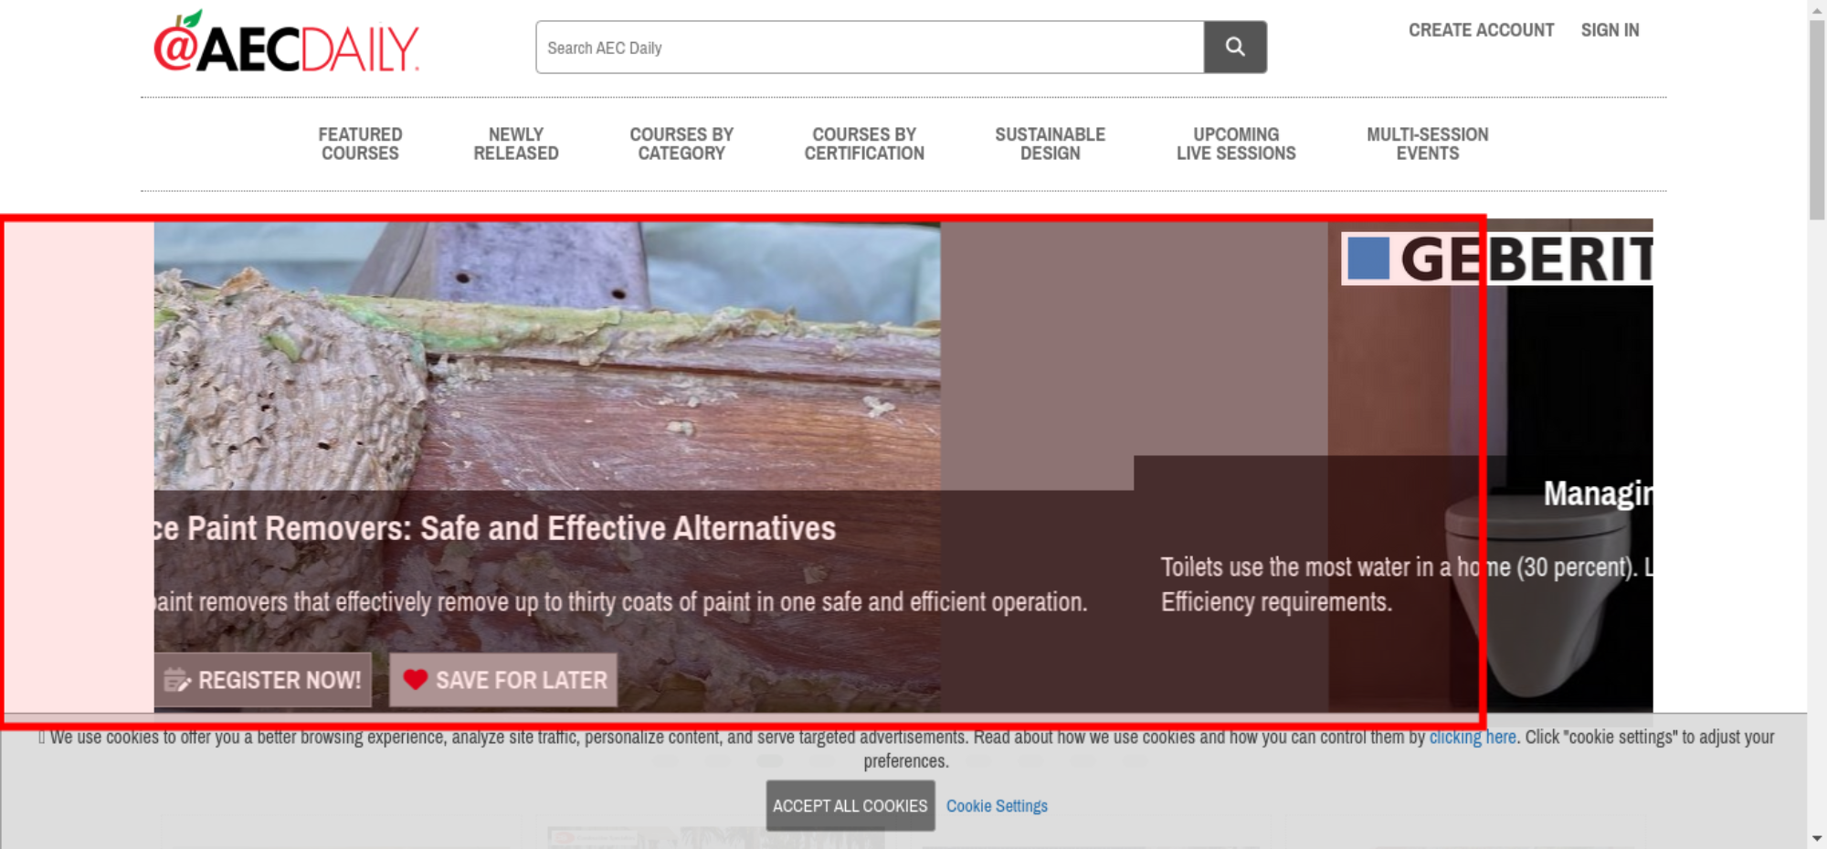View Upcoming Live Sessions

[x=1235, y=144]
